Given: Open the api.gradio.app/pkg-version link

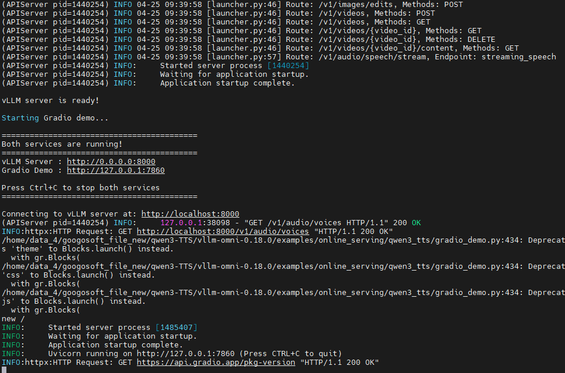Looking at the screenshot, I should pyautogui.click(x=216, y=363).
